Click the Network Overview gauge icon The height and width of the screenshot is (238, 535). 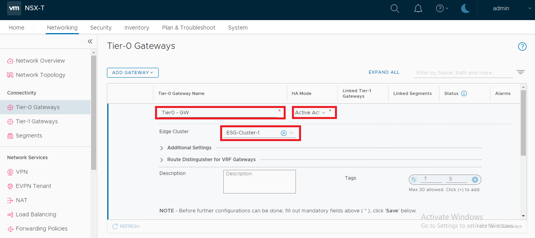pyautogui.click(x=10, y=61)
